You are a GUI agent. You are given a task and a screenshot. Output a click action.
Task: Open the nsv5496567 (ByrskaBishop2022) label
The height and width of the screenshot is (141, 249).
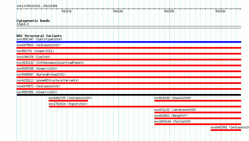point(41,74)
